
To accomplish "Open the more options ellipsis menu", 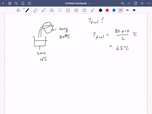I will click(149, 3).
